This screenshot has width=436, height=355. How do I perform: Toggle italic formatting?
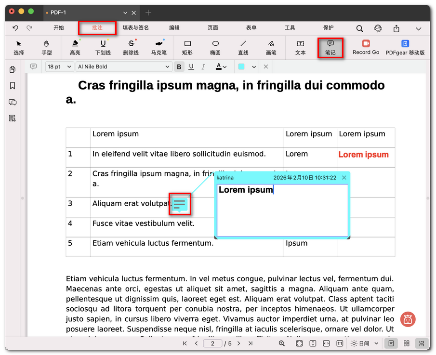pos(203,67)
